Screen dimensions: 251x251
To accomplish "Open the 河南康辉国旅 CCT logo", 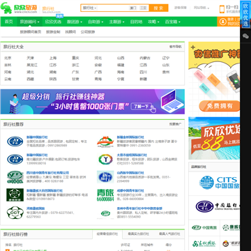I will coord(15,213).
